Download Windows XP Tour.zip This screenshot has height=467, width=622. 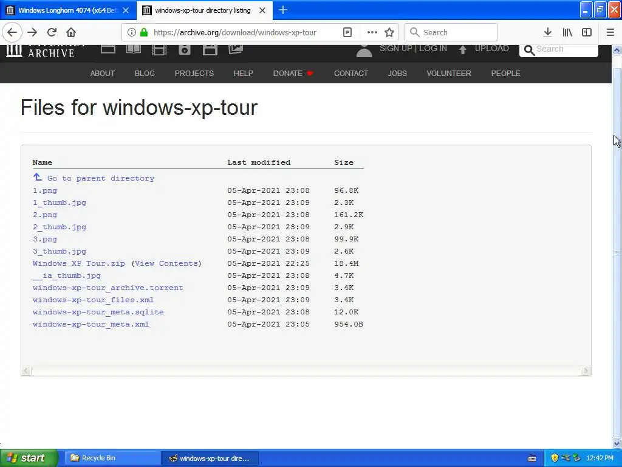(79, 263)
